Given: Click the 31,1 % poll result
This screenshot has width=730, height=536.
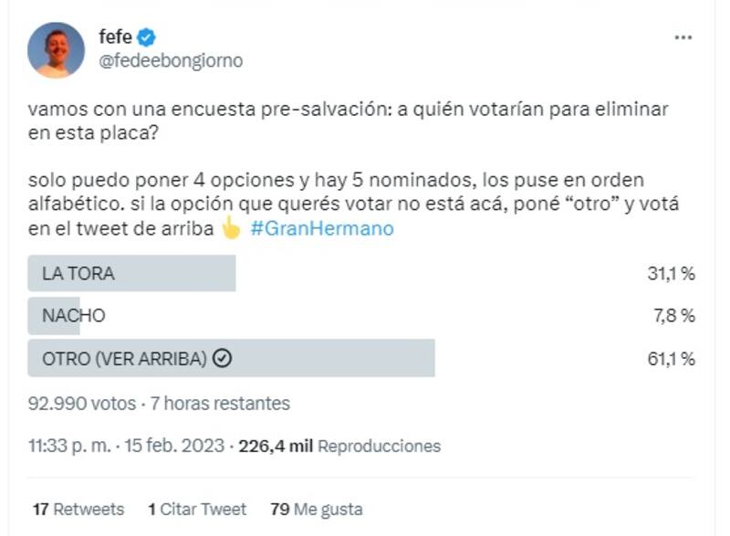Looking at the screenshot, I should click(x=672, y=274).
